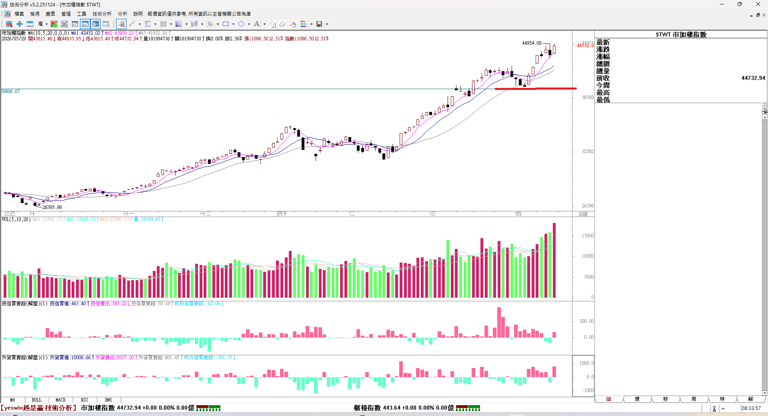The height and width of the screenshot is (416, 768).
Task: Open the 分析 menu
Action: [x=122, y=14]
